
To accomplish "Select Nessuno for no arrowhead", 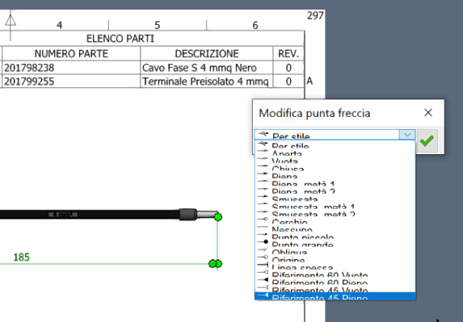I will [335, 229].
